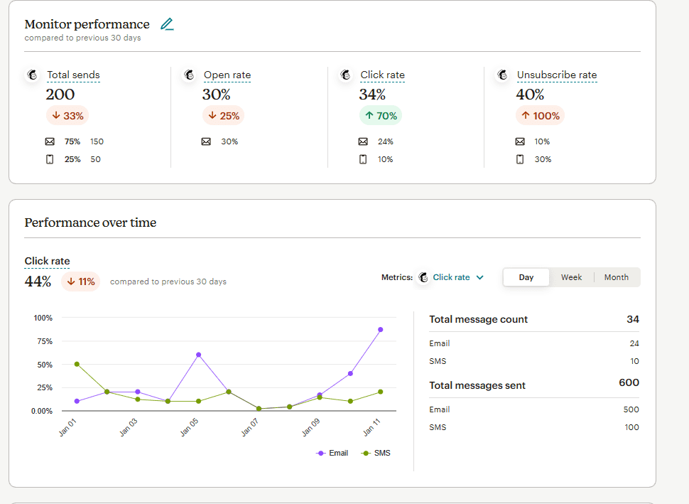Click the edit pencil beside Monitor performance
The height and width of the screenshot is (504, 689).
(x=167, y=24)
